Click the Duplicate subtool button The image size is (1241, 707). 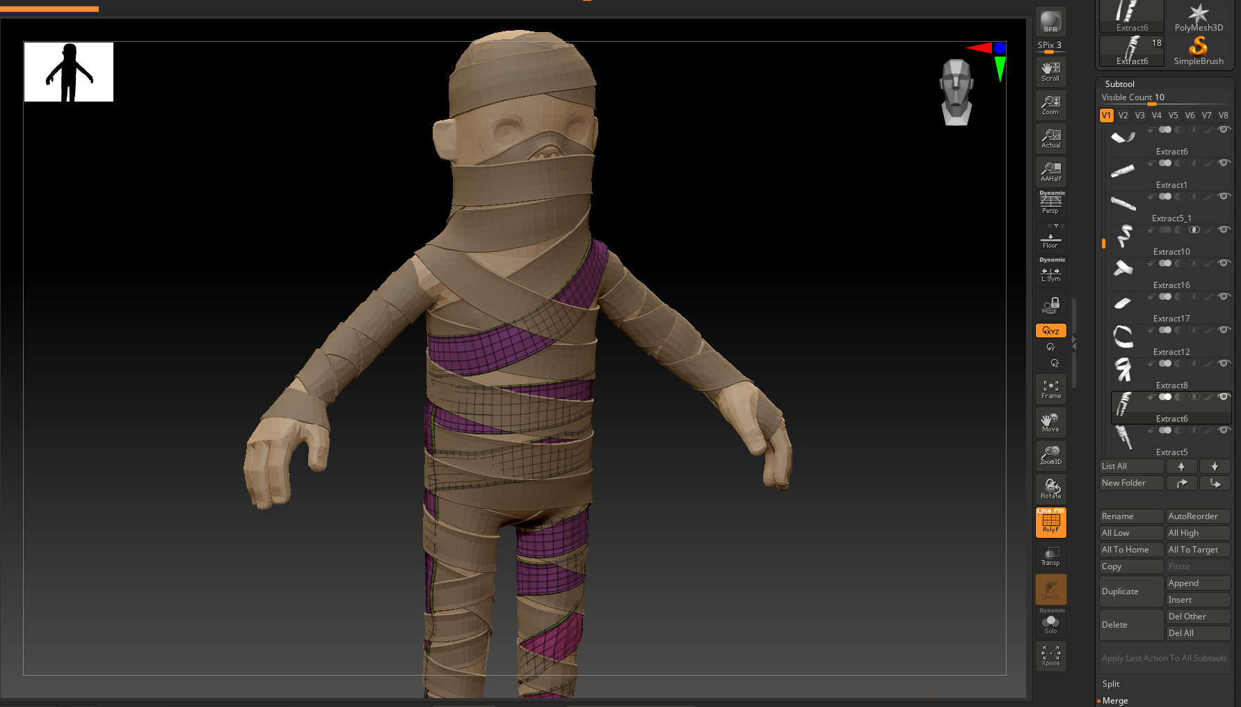tap(1130, 591)
